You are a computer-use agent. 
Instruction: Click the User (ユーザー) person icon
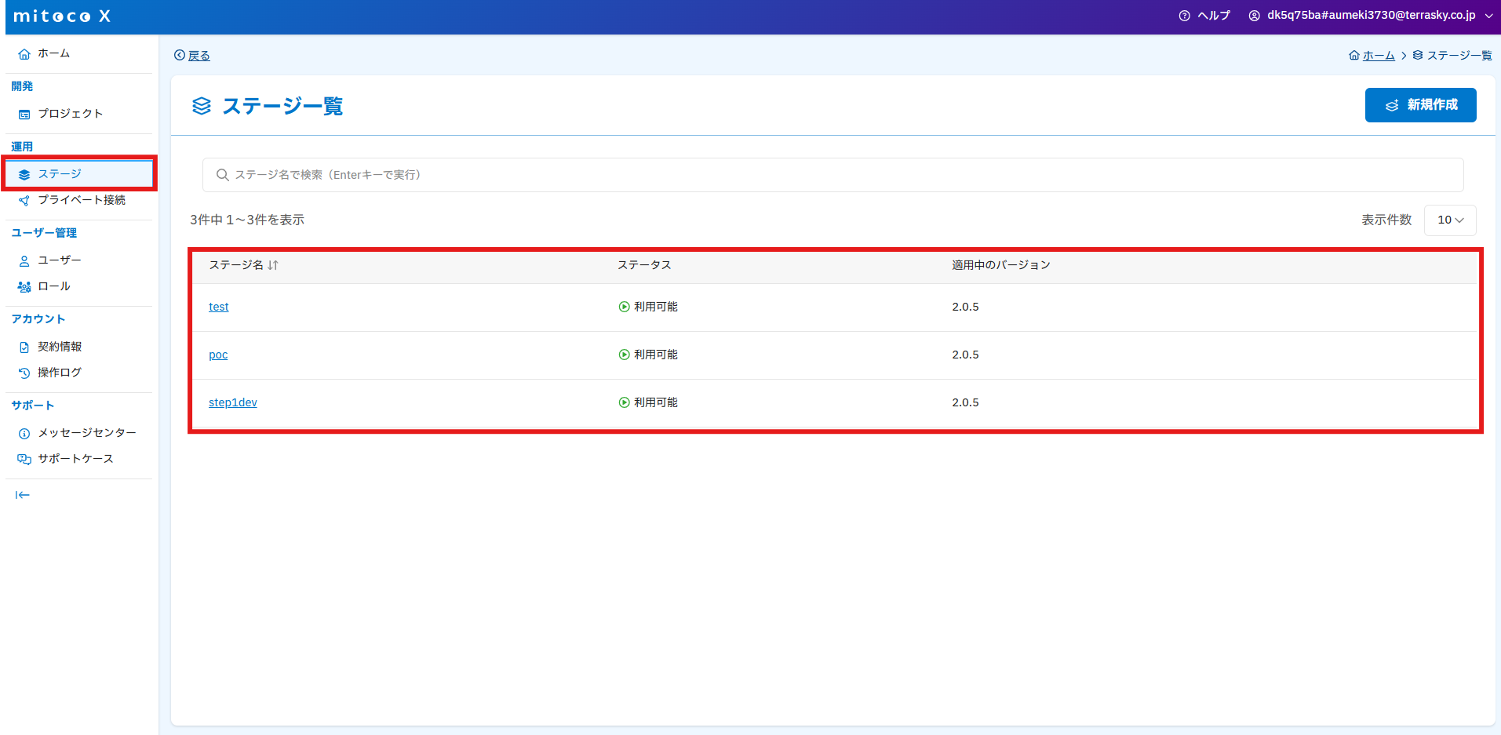(x=24, y=261)
